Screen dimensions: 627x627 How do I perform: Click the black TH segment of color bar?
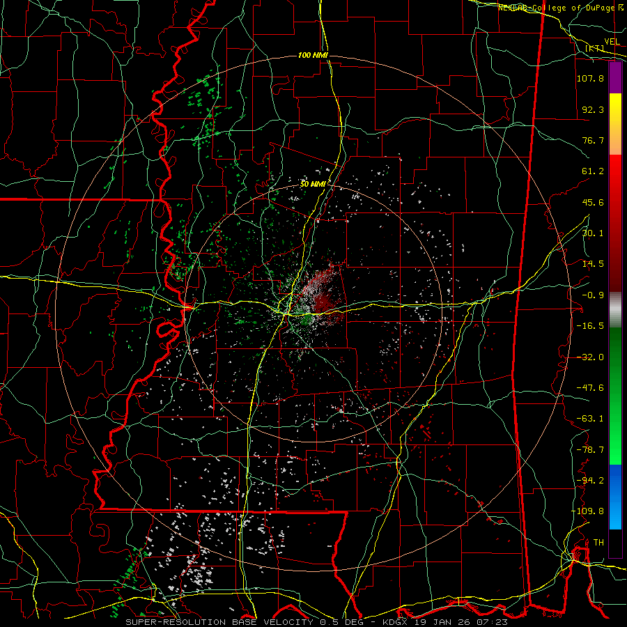(615, 543)
